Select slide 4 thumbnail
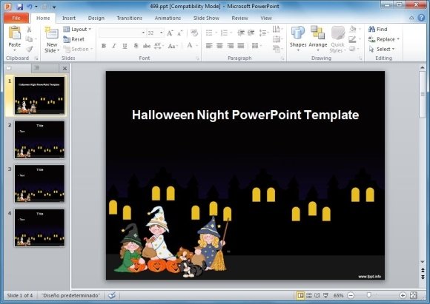This screenshot has height=304, width=430. pyautogui.click(x=40, y=228)
